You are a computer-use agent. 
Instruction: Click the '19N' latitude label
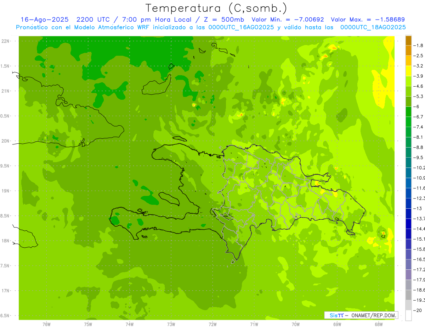pos(5,191)
